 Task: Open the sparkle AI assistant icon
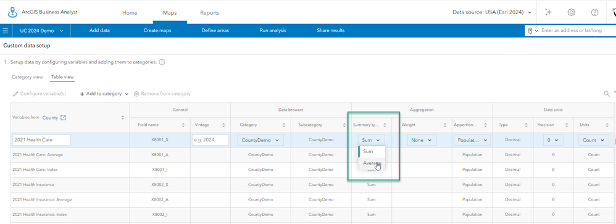[x=549, y=12]
